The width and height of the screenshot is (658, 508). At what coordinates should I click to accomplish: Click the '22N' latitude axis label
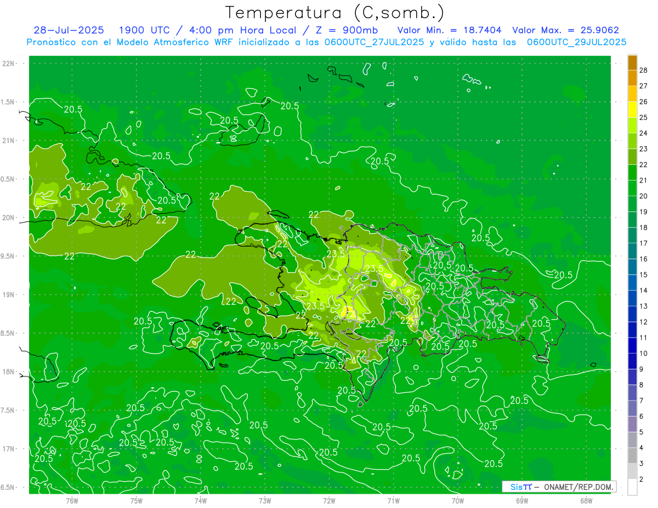coord(9,63)
